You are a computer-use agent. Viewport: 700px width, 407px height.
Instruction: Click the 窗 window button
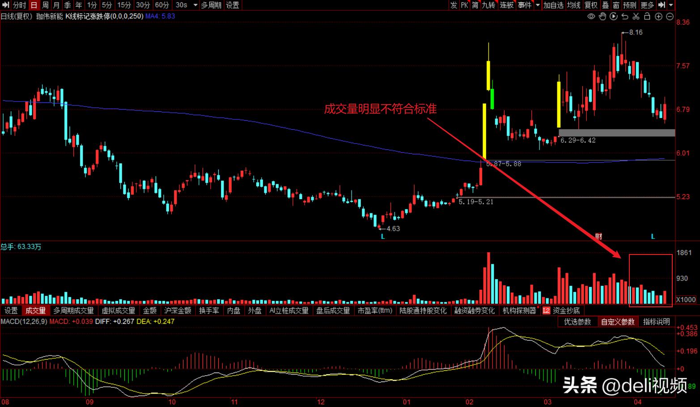pyautogui.click(x=616, y=5)
